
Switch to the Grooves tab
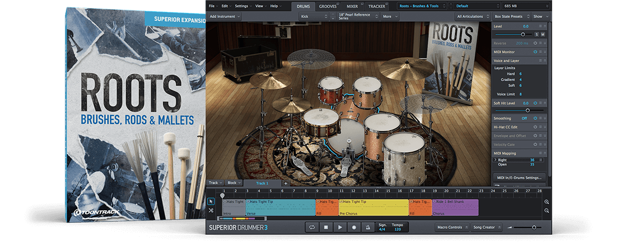tap(328, 6)
